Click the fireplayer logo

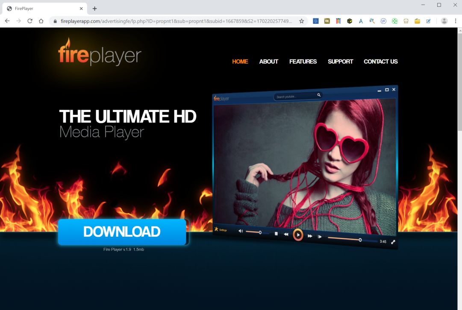(100, 53)
